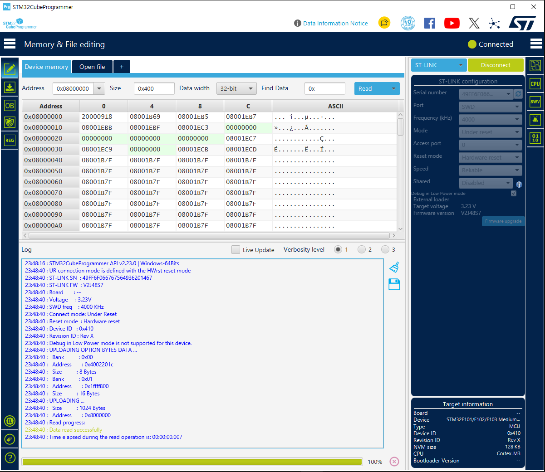Open the right hamburger menu near Connected
Image resolution: width=545 pixels, height=472 pixels.
pos(536,44)
